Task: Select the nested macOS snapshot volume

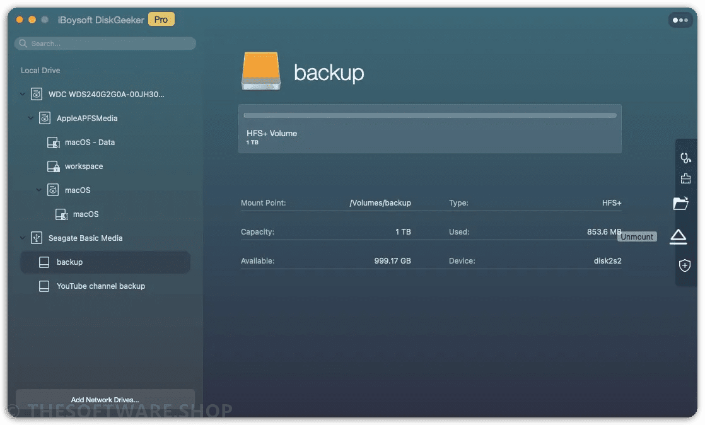Action: [x=85, y=214]
